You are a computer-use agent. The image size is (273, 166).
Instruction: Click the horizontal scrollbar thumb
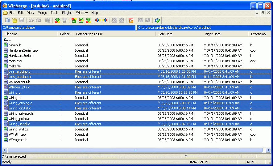(x=135, y=150)
